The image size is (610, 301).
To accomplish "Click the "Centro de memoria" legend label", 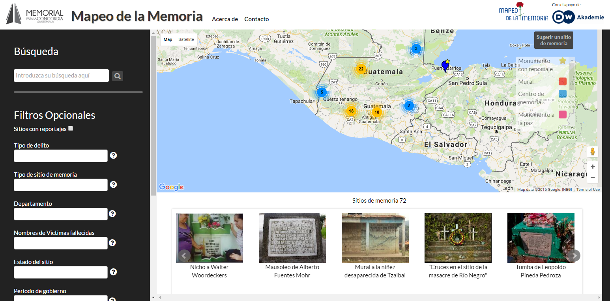I will [x=531, y=98].
